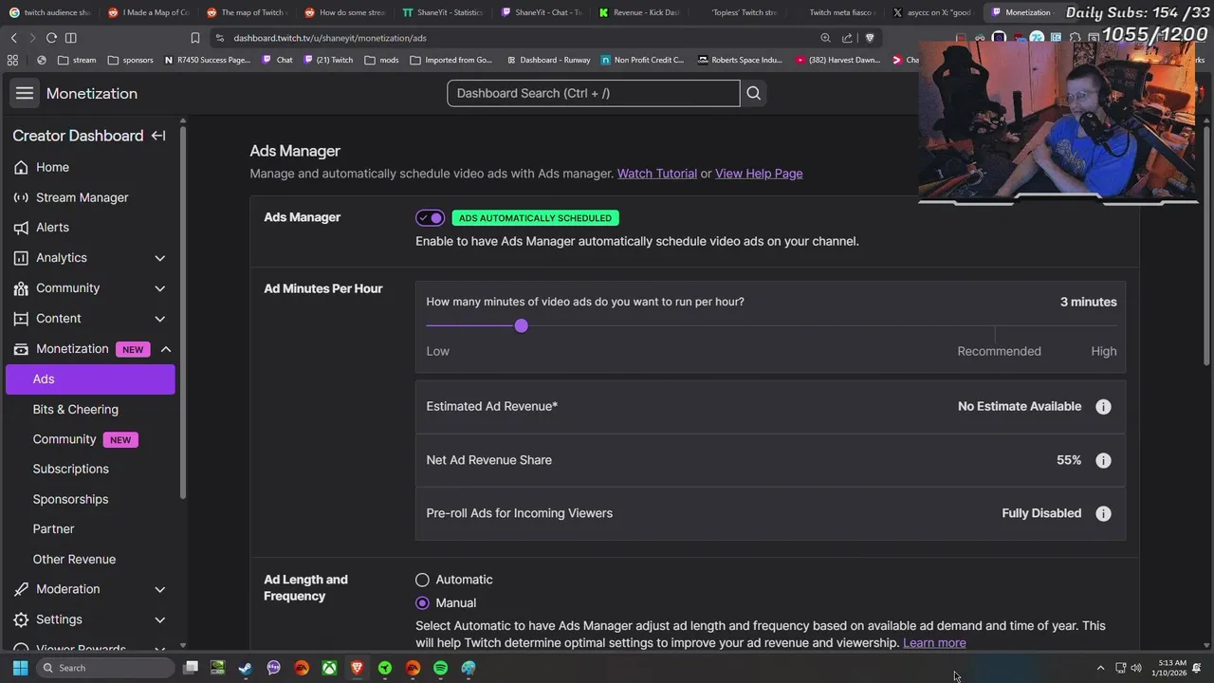Show info for Estimated Ad Revenue
Screen dimensions: 1214x683
[1103, 406]
